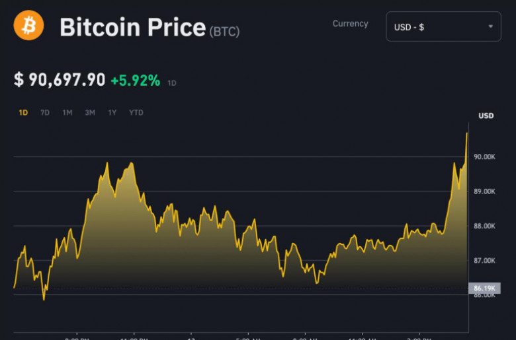Select the 1Y time range
This screenshot has width=516, height=340.
point(112,113)
